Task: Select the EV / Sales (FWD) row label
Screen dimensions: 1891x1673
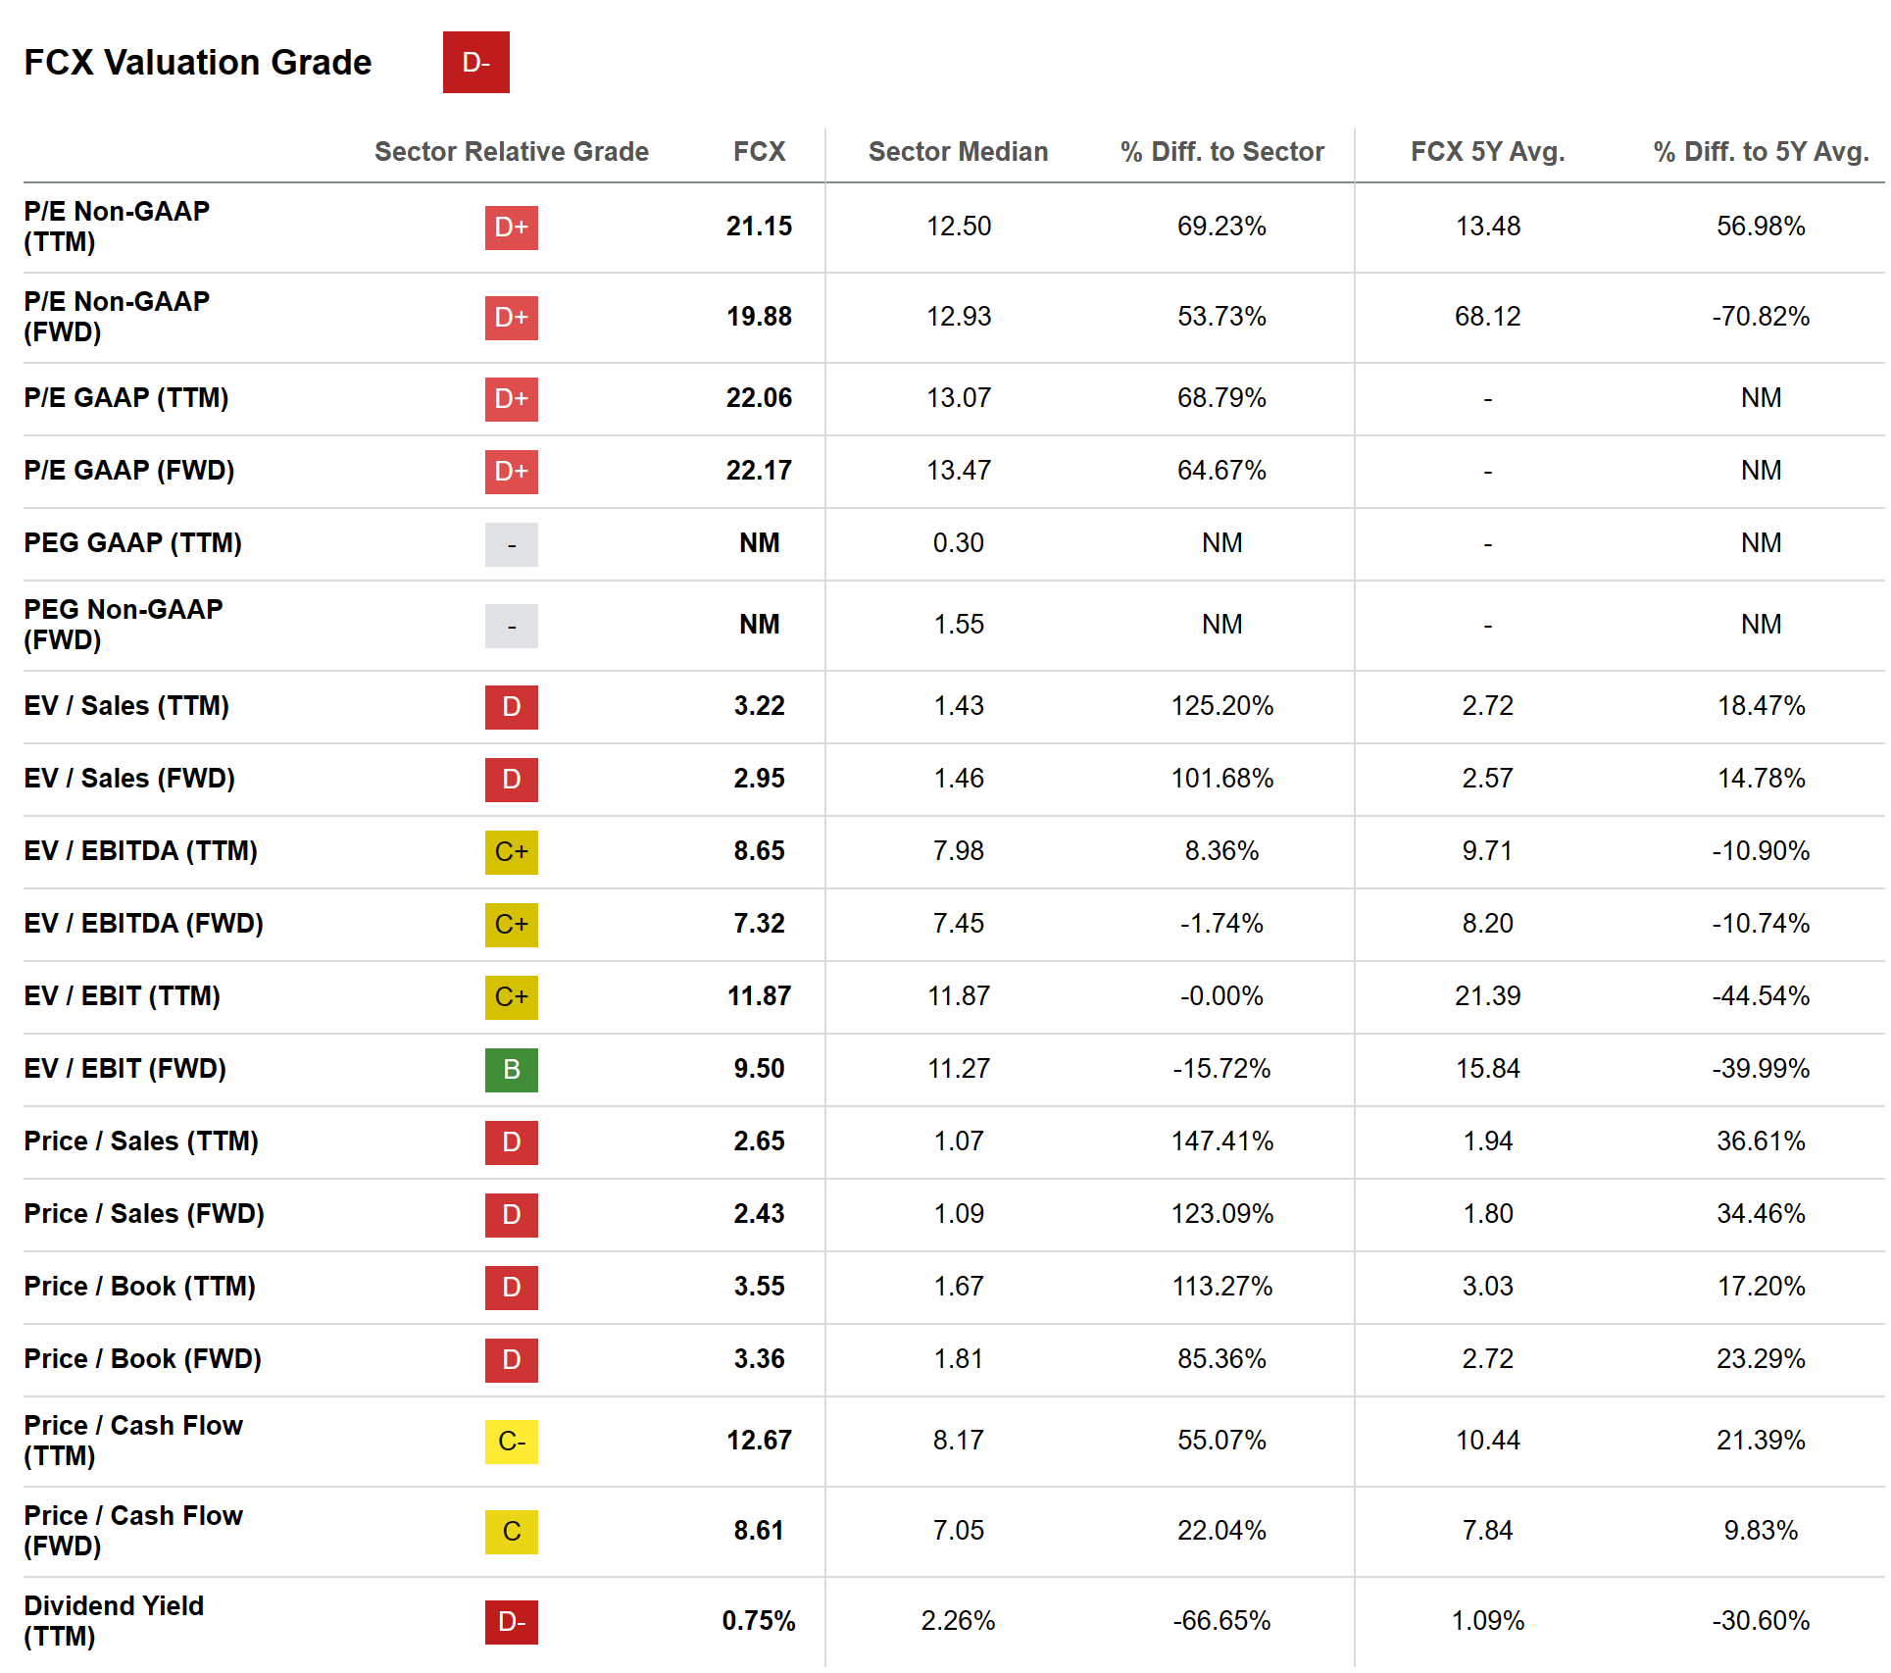Action: pos(128,779)
